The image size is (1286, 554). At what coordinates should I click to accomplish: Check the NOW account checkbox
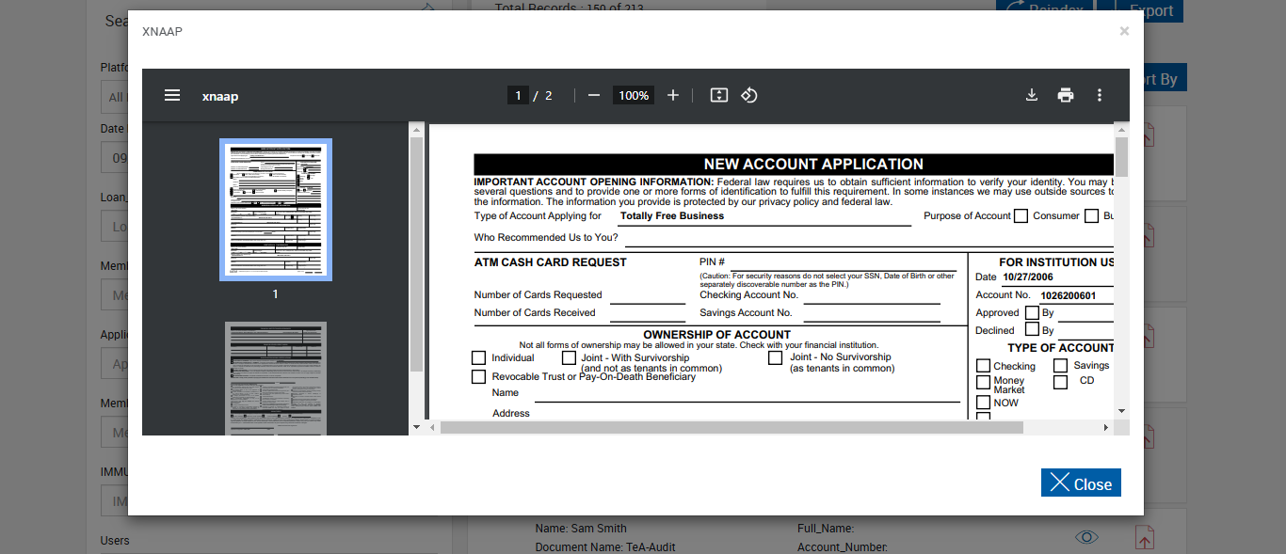pyautogui.click(x=984, y=403)
